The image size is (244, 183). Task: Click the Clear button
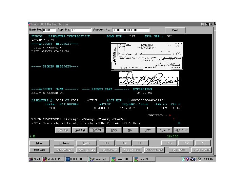tap(40, 143)
